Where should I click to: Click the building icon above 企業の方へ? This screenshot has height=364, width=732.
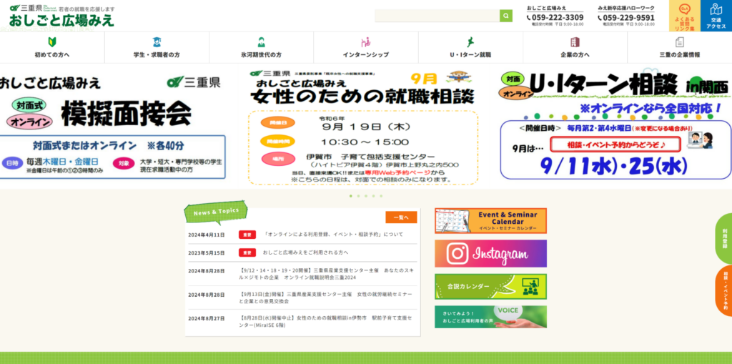[575, 42]
